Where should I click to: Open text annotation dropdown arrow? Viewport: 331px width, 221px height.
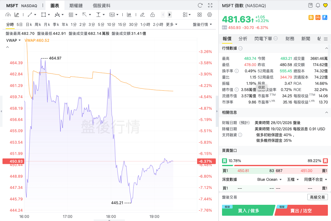point(117,15)
